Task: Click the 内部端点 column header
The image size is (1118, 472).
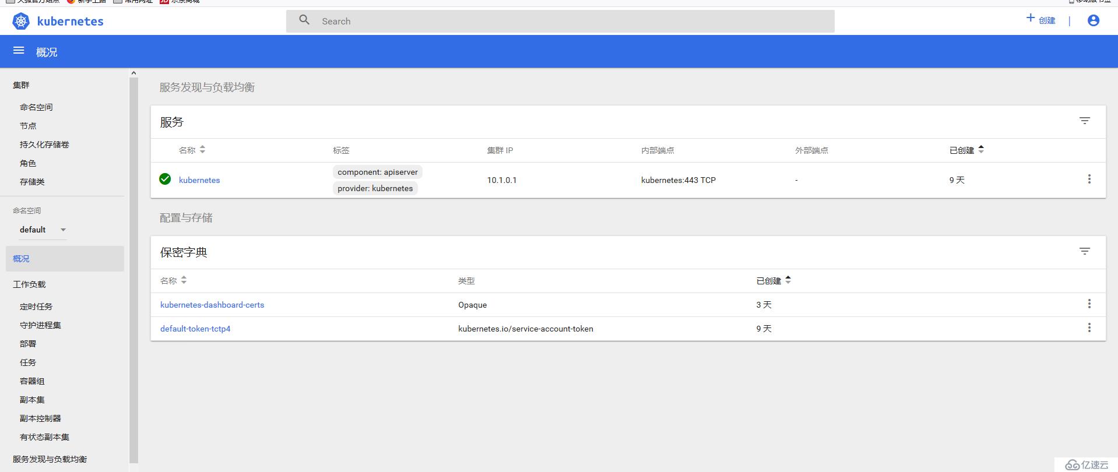Action: point(658,150)
